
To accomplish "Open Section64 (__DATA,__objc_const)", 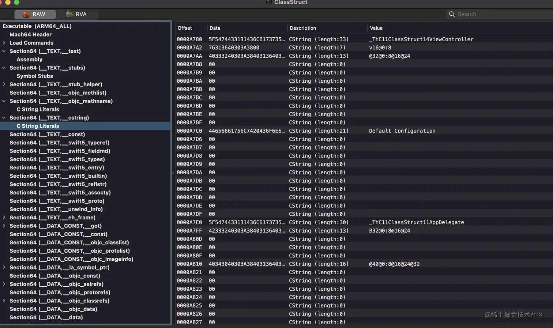I will [x=55, y=276].
